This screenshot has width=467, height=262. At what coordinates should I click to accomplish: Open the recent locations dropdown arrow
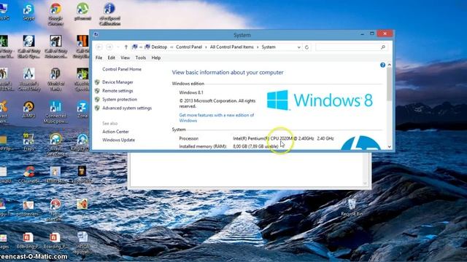click(118, 47)
